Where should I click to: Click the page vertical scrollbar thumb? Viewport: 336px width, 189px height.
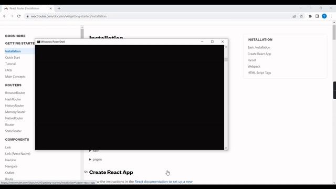(334, 32)
